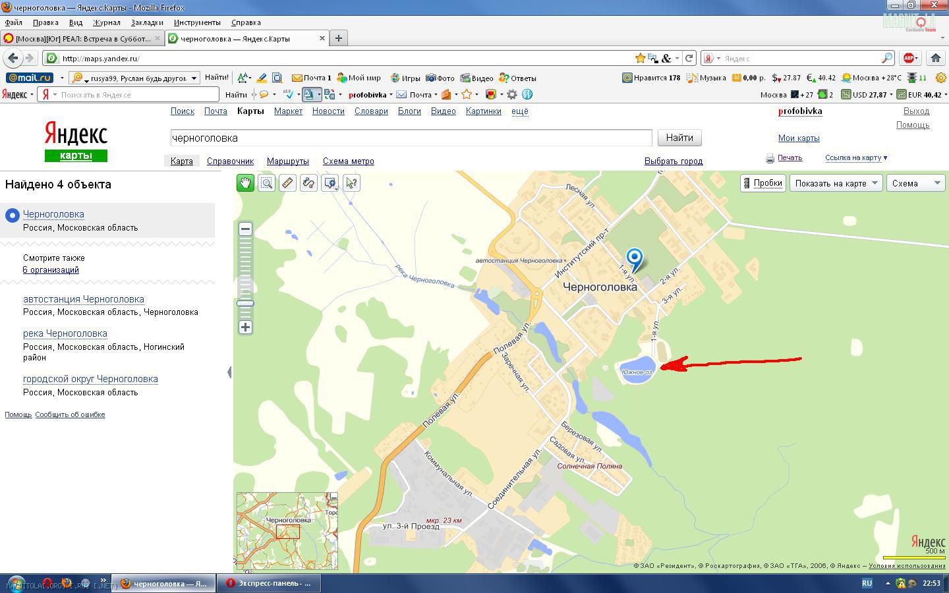The width and height of the screenshot is (949, 593).
Task: Click the blue placemark pin in Черноголовка
Action: pyautogui.click(x=634, y=258)
